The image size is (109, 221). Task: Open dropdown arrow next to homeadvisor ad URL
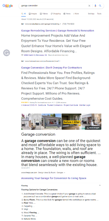point(60,61)
